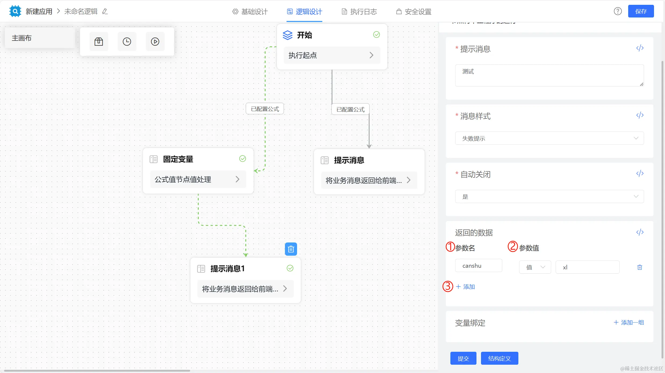
Task: Click the package box icon in toolbar
Action: click(99, 42)
